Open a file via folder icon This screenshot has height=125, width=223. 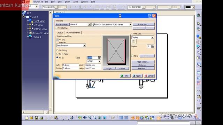[31, 118]
